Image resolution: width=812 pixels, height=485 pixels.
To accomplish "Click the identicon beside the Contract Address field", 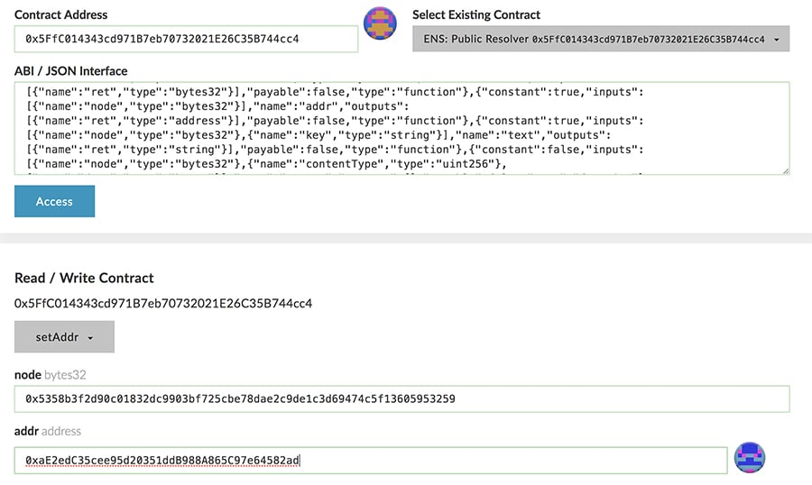I will click(x=380, y=23).
